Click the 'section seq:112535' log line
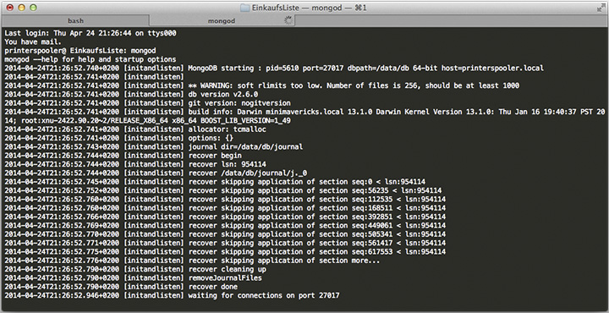The width and height of the screenshot is (609, 313). pos(225,200)
